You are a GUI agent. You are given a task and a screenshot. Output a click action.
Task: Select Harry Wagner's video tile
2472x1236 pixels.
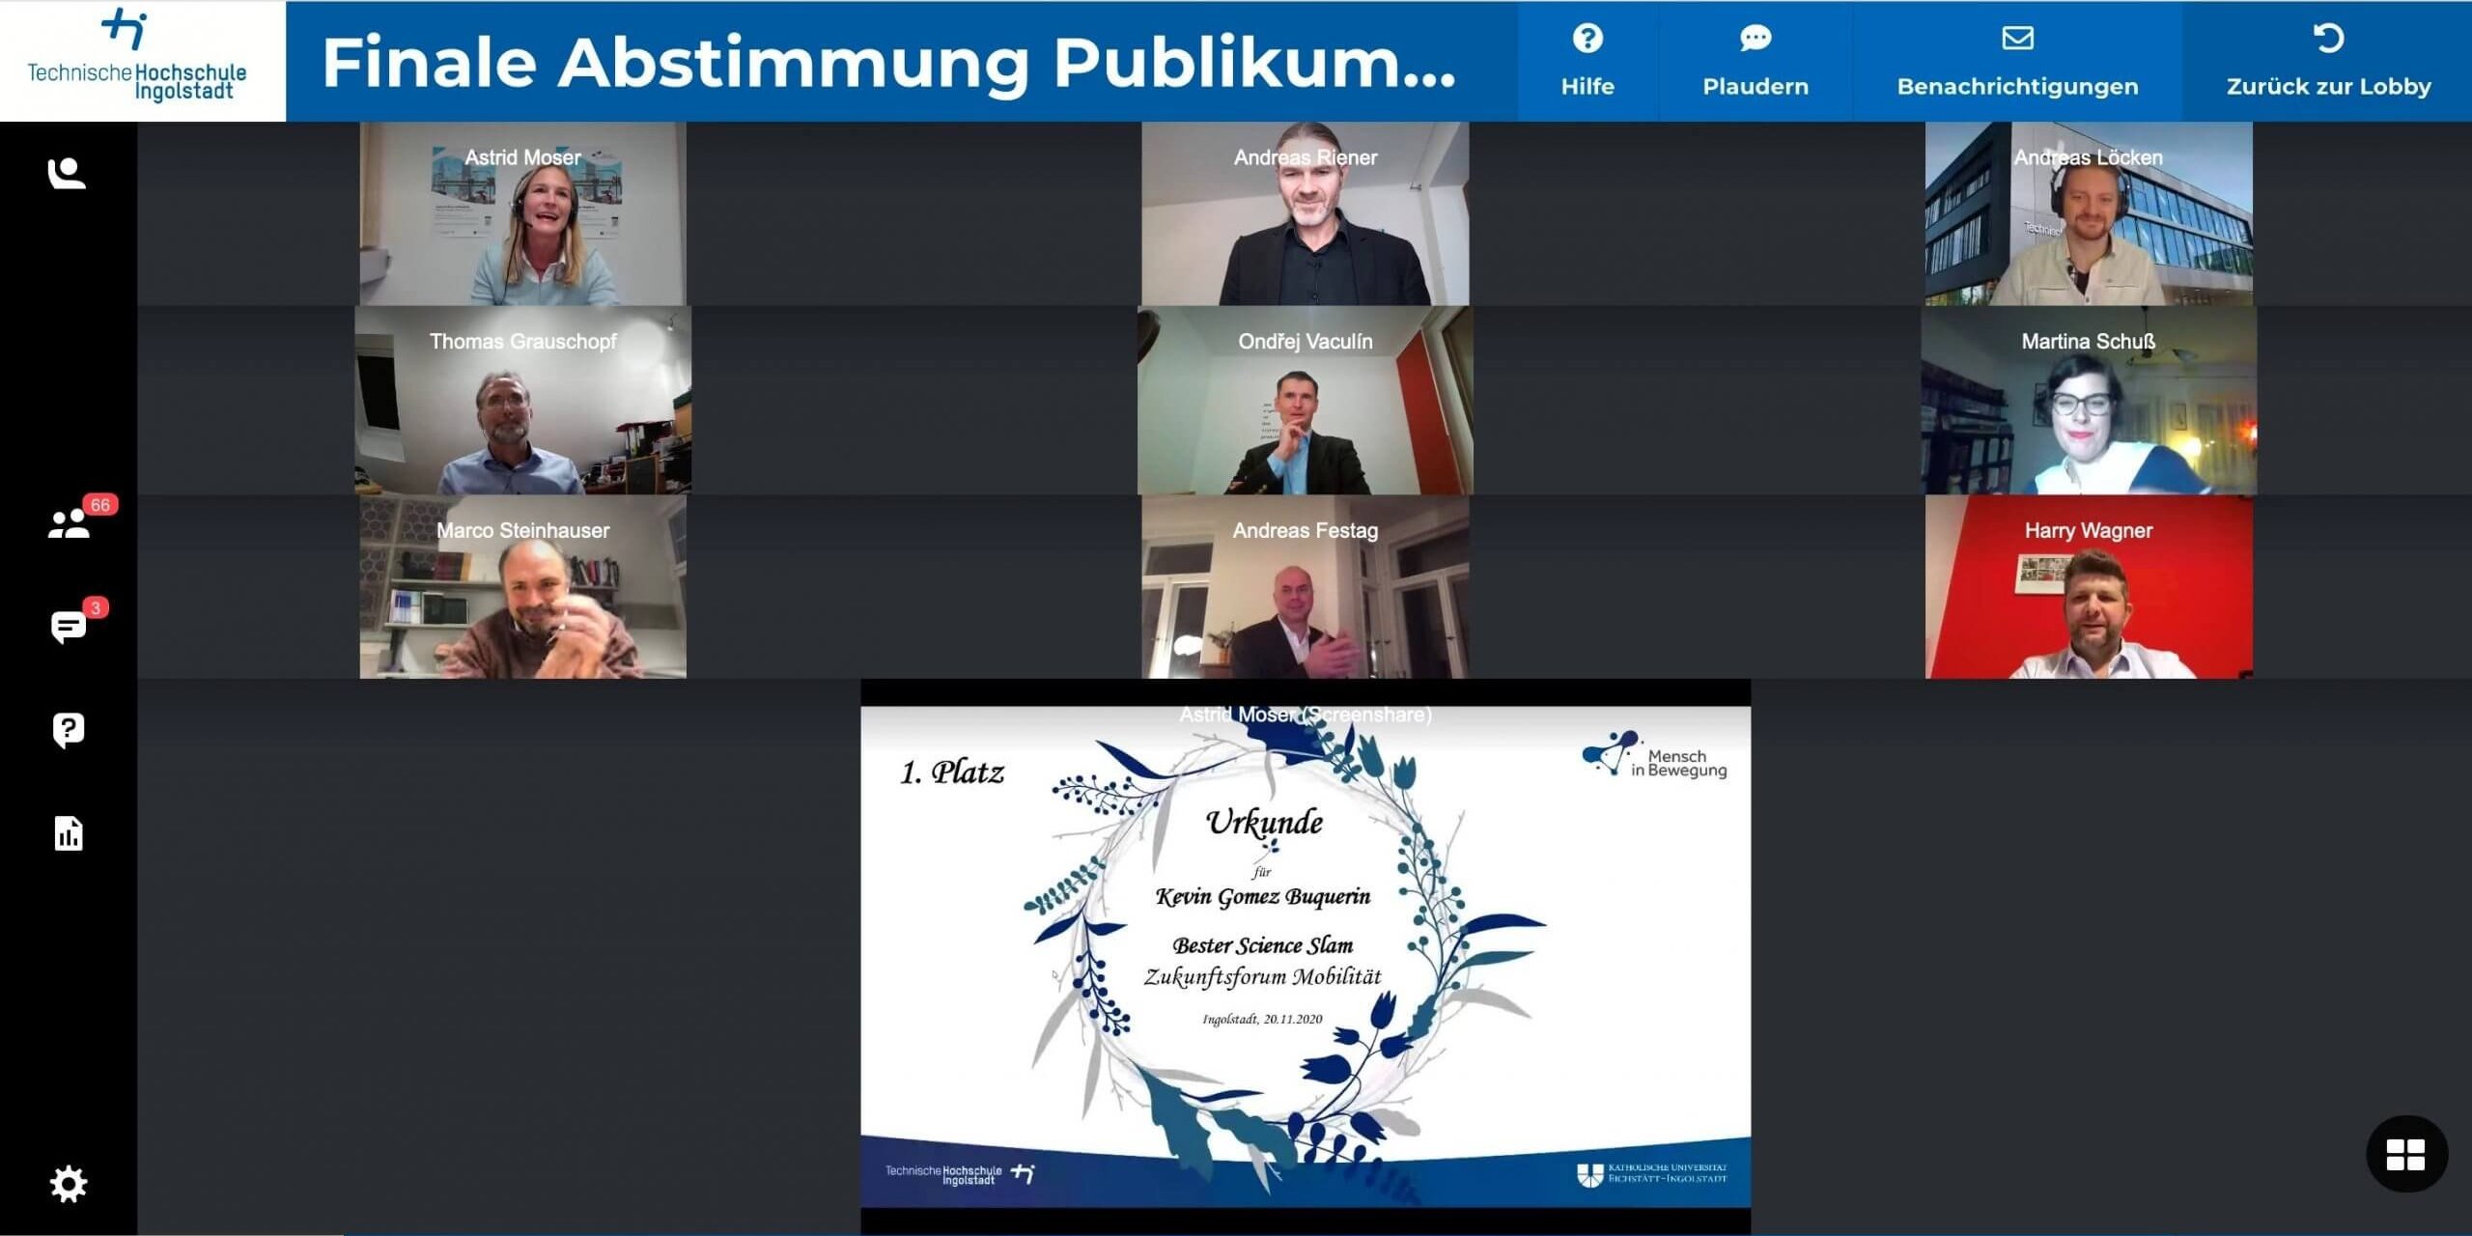[2088, 587]
